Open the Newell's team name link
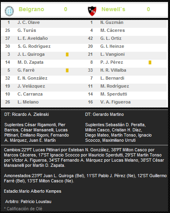 (113, 9)
